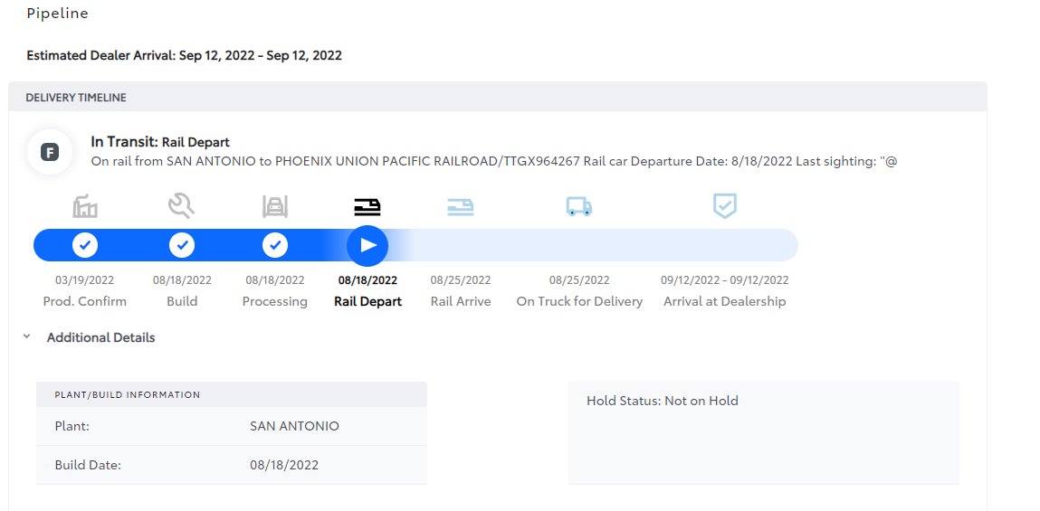Click the Delivery Timeline section header
The width and height of the screenshot is (1040, 511).
click(498, 98)
